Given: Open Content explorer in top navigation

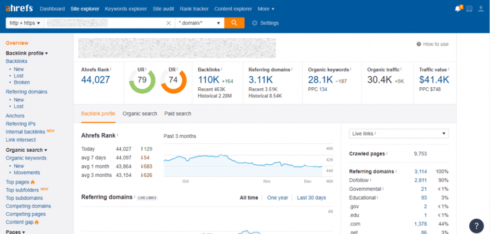Looking at the screenshot, I should (x=233, y=9).
